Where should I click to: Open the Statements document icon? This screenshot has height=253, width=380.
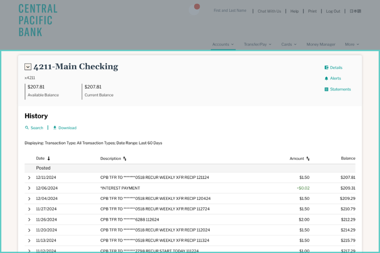[x=326, y=89]
